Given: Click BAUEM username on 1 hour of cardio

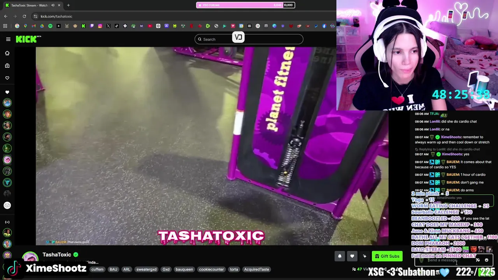Looking at the screenshot, I should [x=453, y=175].
